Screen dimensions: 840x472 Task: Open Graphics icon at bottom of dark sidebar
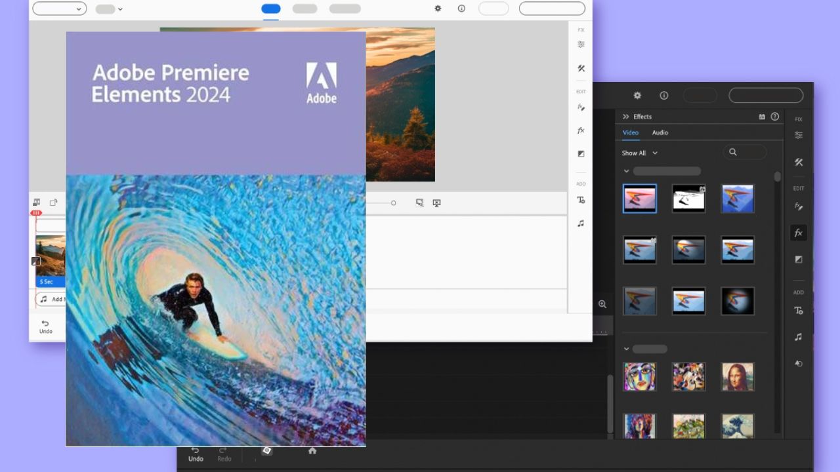click(x=799, y=363)
